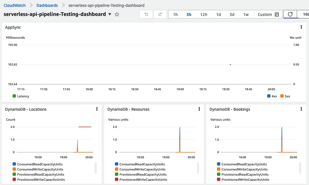Open the CloudWatch breadcrumb link

point(15,5)
